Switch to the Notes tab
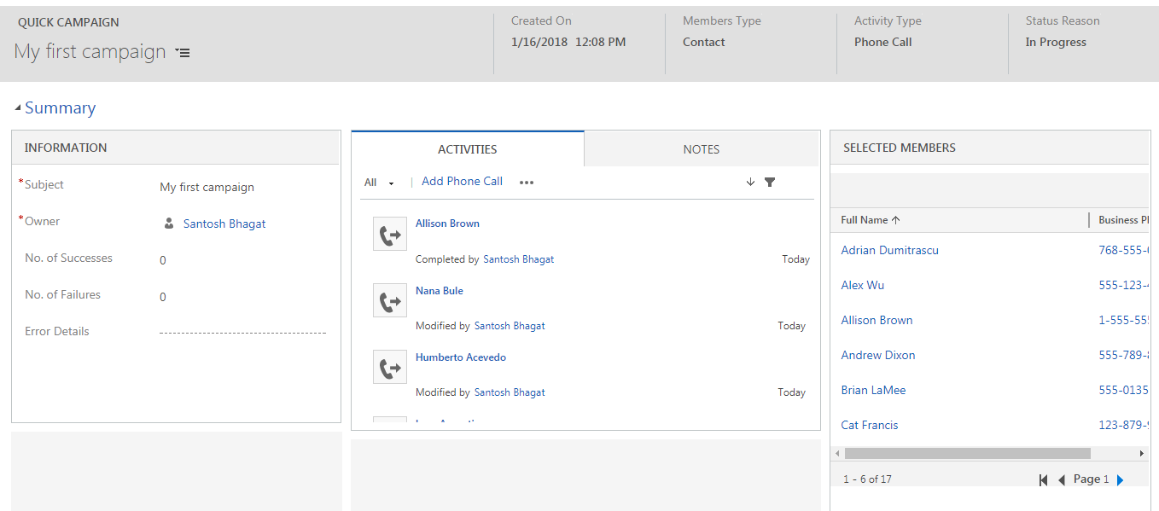Screen dimensions: 1159x511 point(701,149)
